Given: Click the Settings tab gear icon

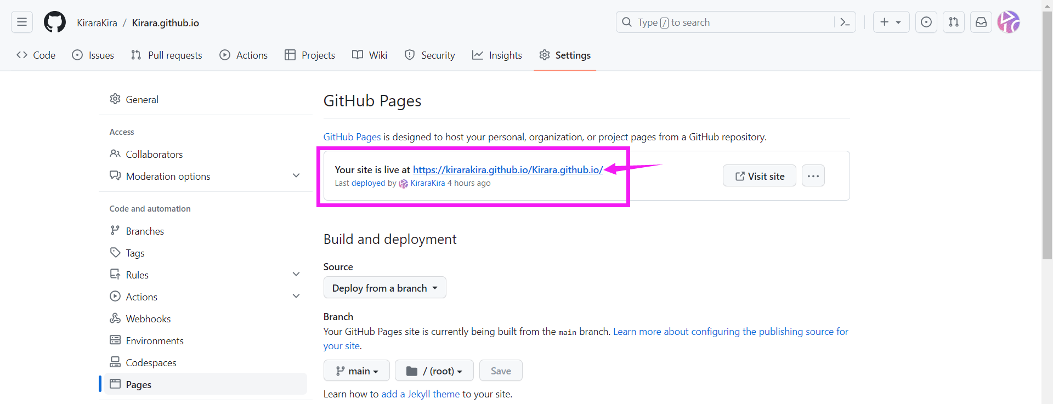Looking at the screenshot, I should coord(545,55).
